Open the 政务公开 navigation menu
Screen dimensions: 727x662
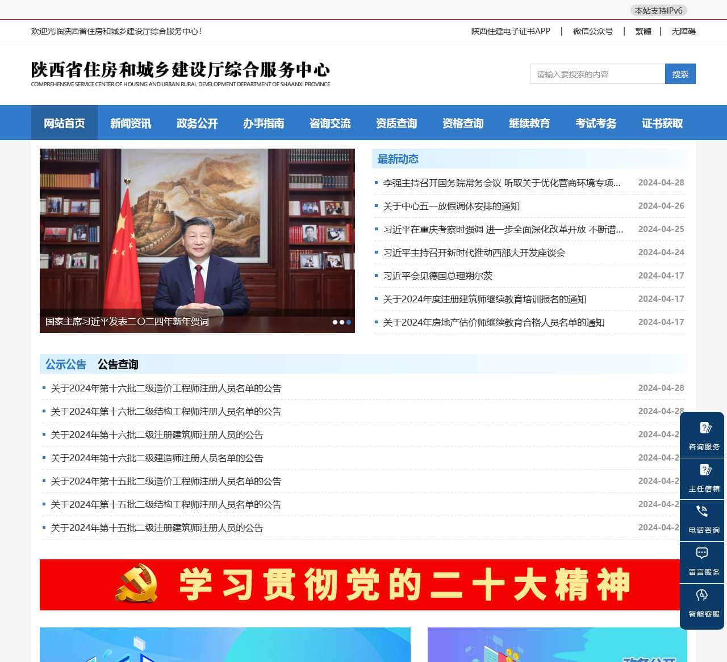(x=197, y=123)
